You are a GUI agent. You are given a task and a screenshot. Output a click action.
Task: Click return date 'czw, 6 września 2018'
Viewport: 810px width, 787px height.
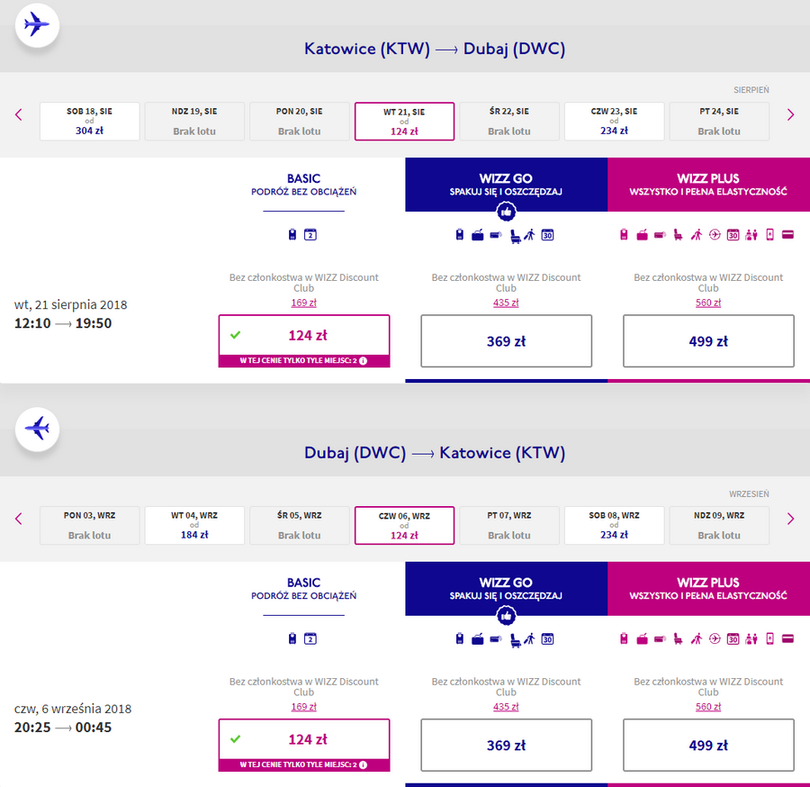[x=73, y=709]
